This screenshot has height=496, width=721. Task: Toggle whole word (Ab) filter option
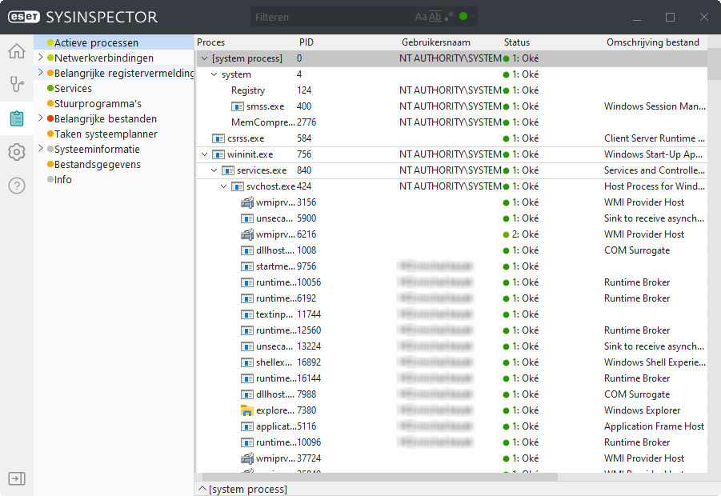435,17
